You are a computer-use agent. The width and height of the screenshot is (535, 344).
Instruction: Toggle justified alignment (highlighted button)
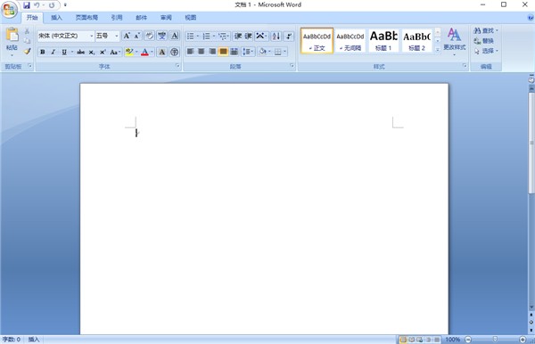tap(223, 52)
